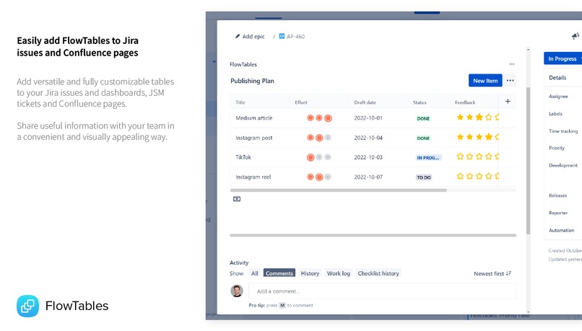Click Medium article's first feedback star
Image resolution: width=582 pixels, height=331 pixels.
(x=460, y=117)
